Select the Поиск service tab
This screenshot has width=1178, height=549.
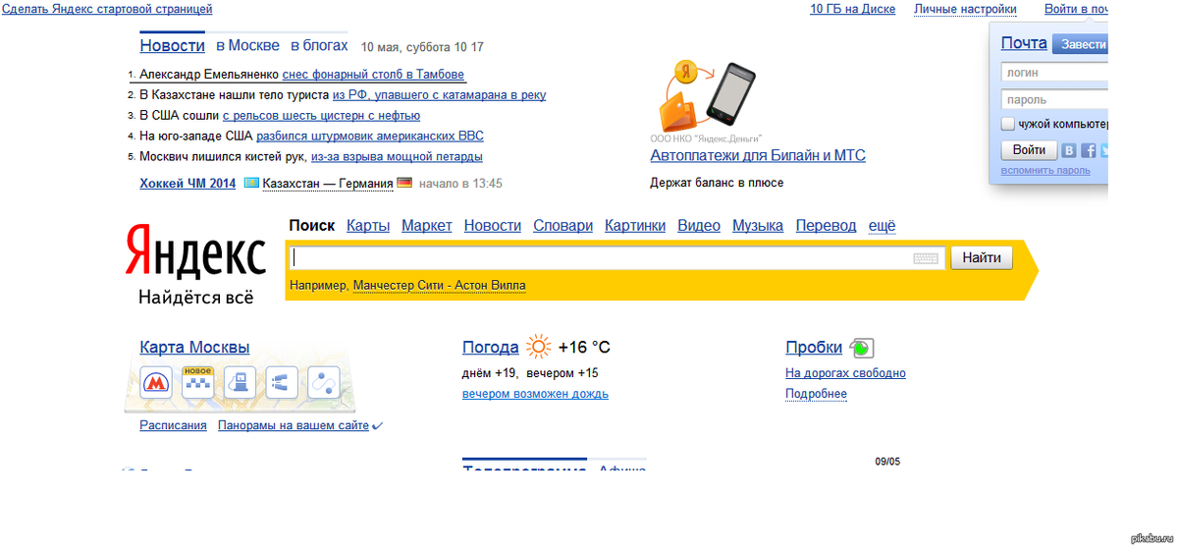(x=311, y=225)
